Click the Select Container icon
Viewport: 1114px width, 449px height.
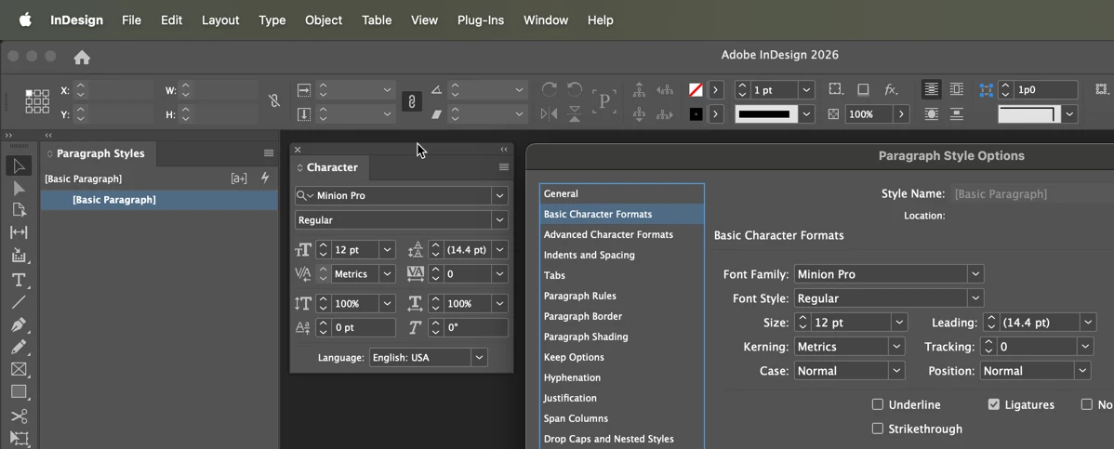coord(639,89)
